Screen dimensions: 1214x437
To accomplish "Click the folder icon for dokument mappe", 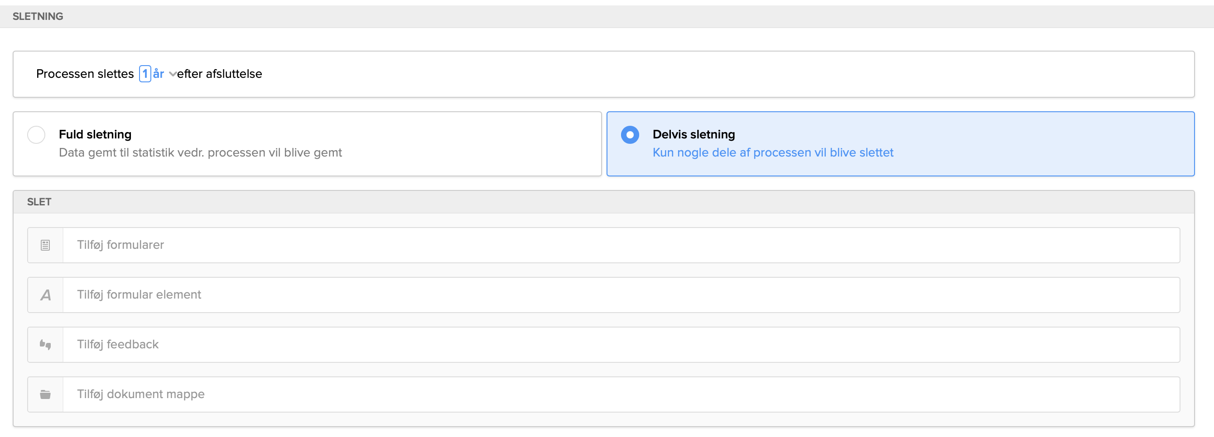I will point(45,394).
